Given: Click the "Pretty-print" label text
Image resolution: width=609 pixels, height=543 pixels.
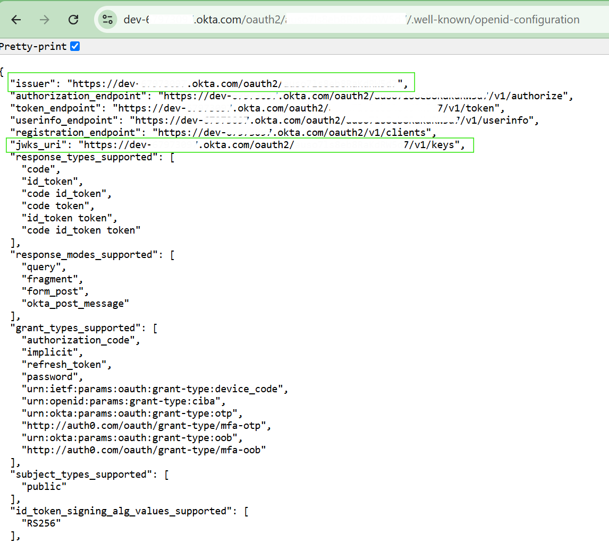Looking at the screenshot, I should point(33,47).
